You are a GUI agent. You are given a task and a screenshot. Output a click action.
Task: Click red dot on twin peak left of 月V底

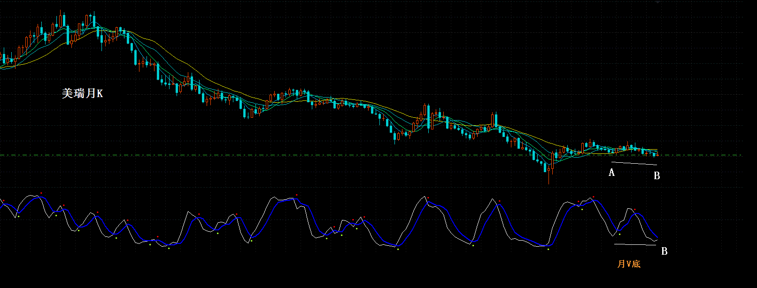pos(593,197)
